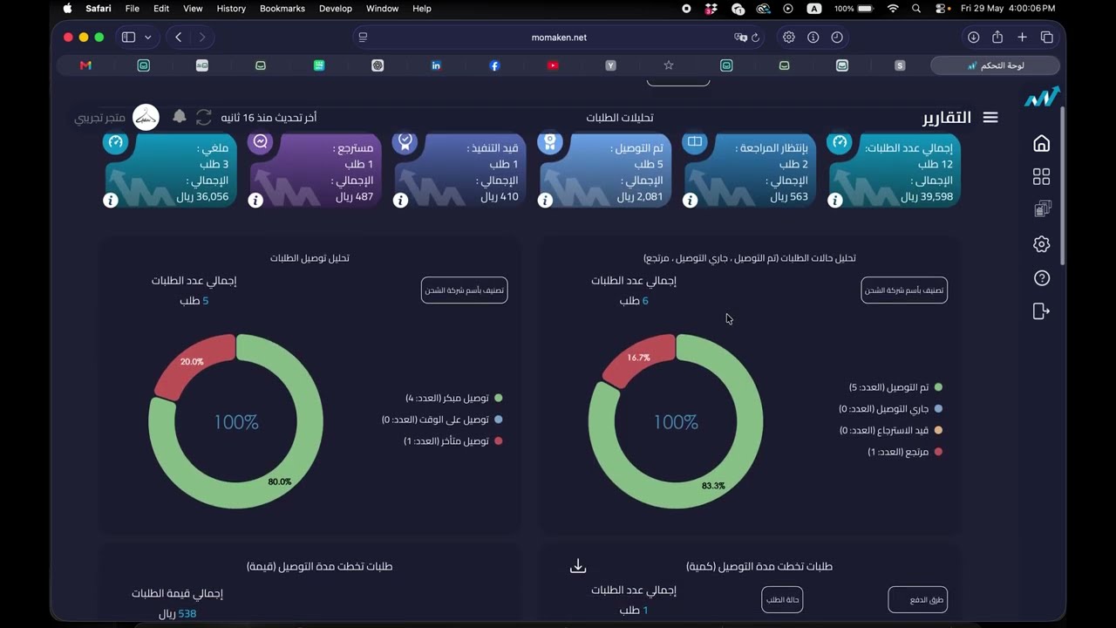Image resolution: width=1116 pixels, height=628 pixels.
Task: Click تصنيف بأسم شركة الشحن in delivery analysis chart
Action: point(465,290)
